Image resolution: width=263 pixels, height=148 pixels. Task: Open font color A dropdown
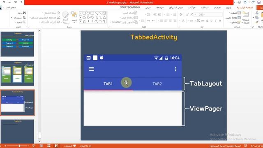[182, 21]
